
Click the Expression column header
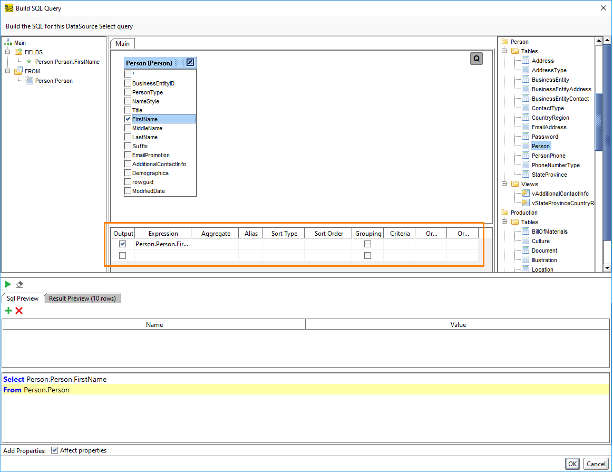coord(163,234)
